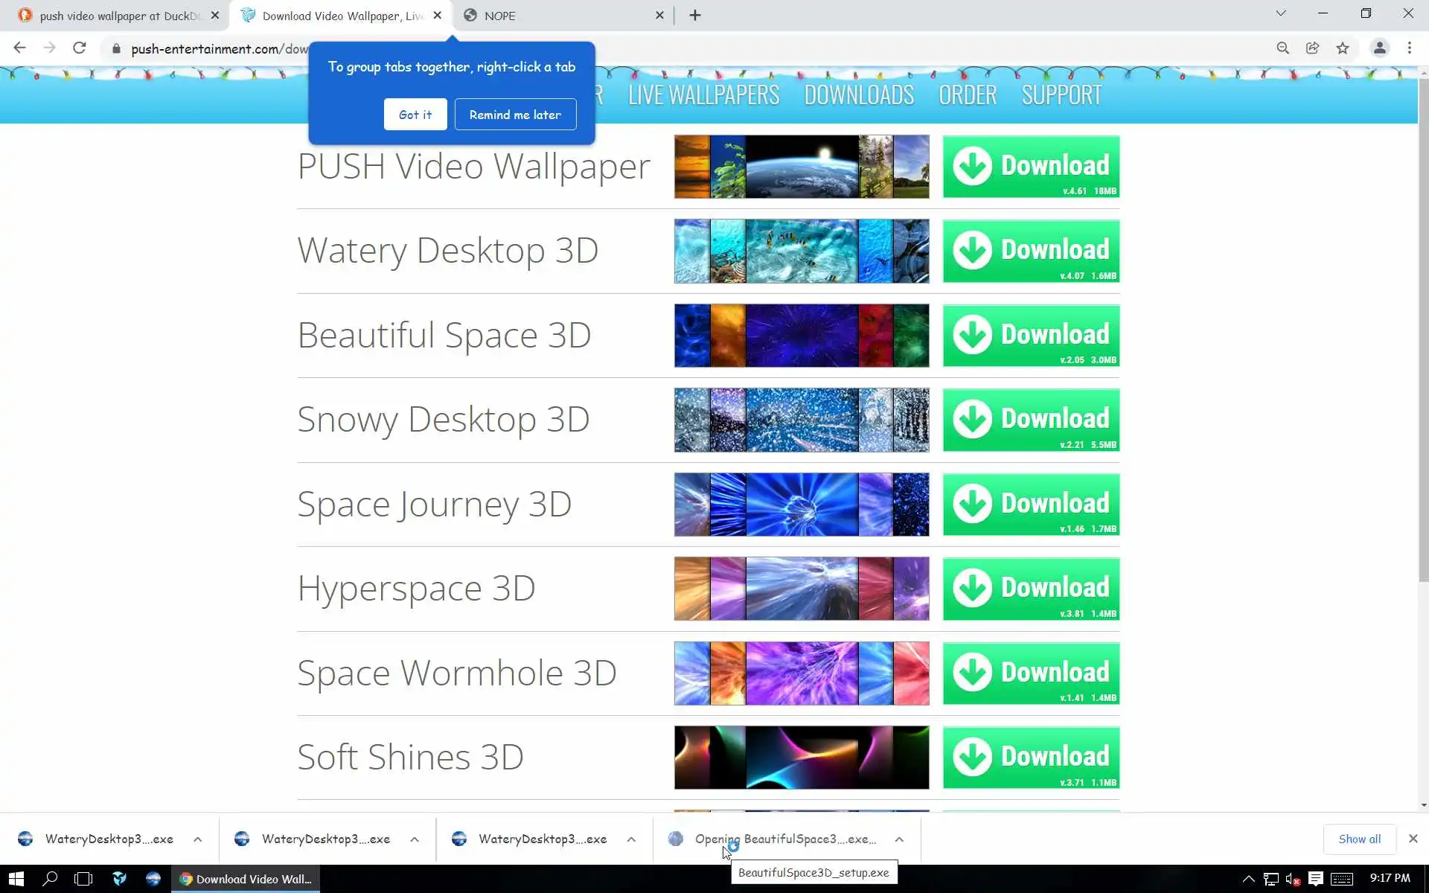Click the share page icon
This screenshot has width=1429, height=893.
[x=1312, y=48]
